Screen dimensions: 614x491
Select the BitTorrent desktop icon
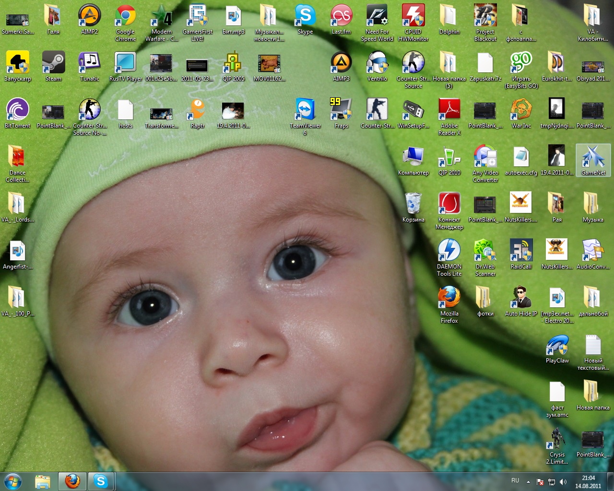(x=17, y=110)
